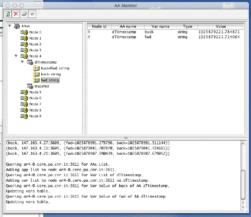Collapse the ANet root tree node

[x=10, y=26]
